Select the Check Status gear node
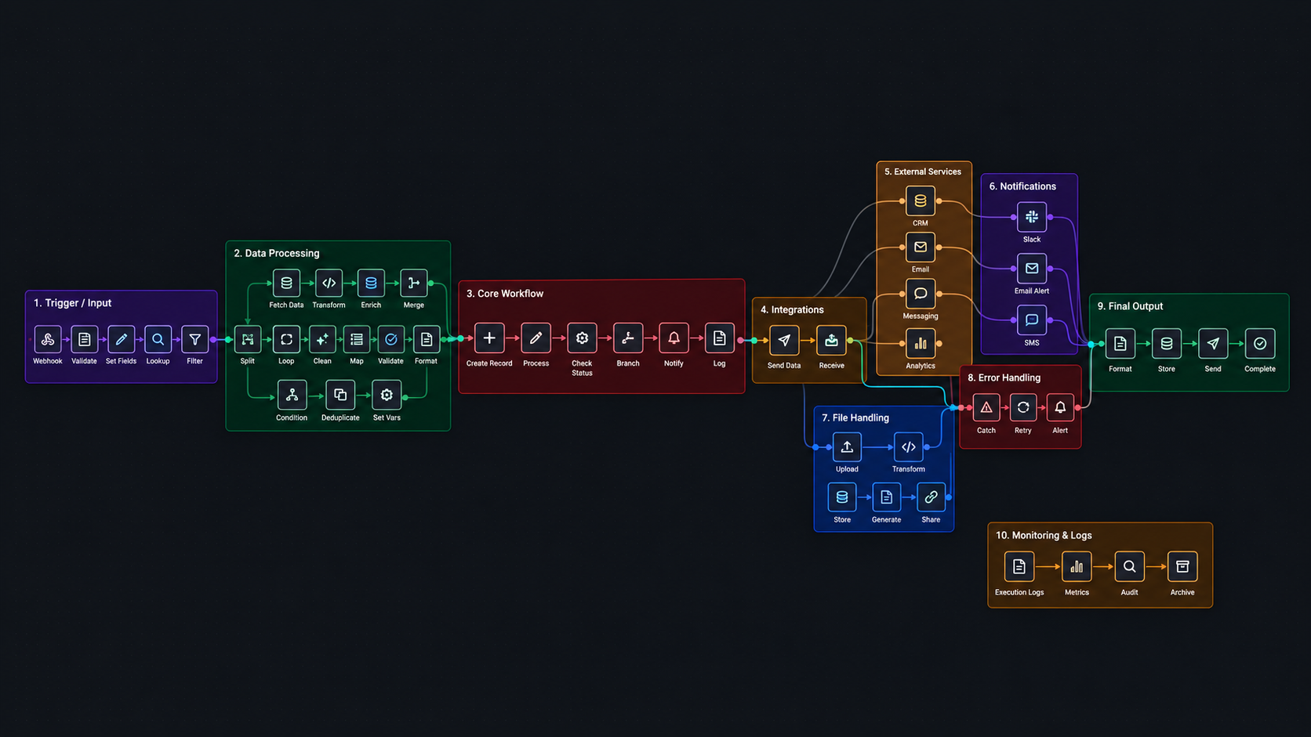Image resolution: width=1311 pixels, height=737 pixels. tap(582, 338)
